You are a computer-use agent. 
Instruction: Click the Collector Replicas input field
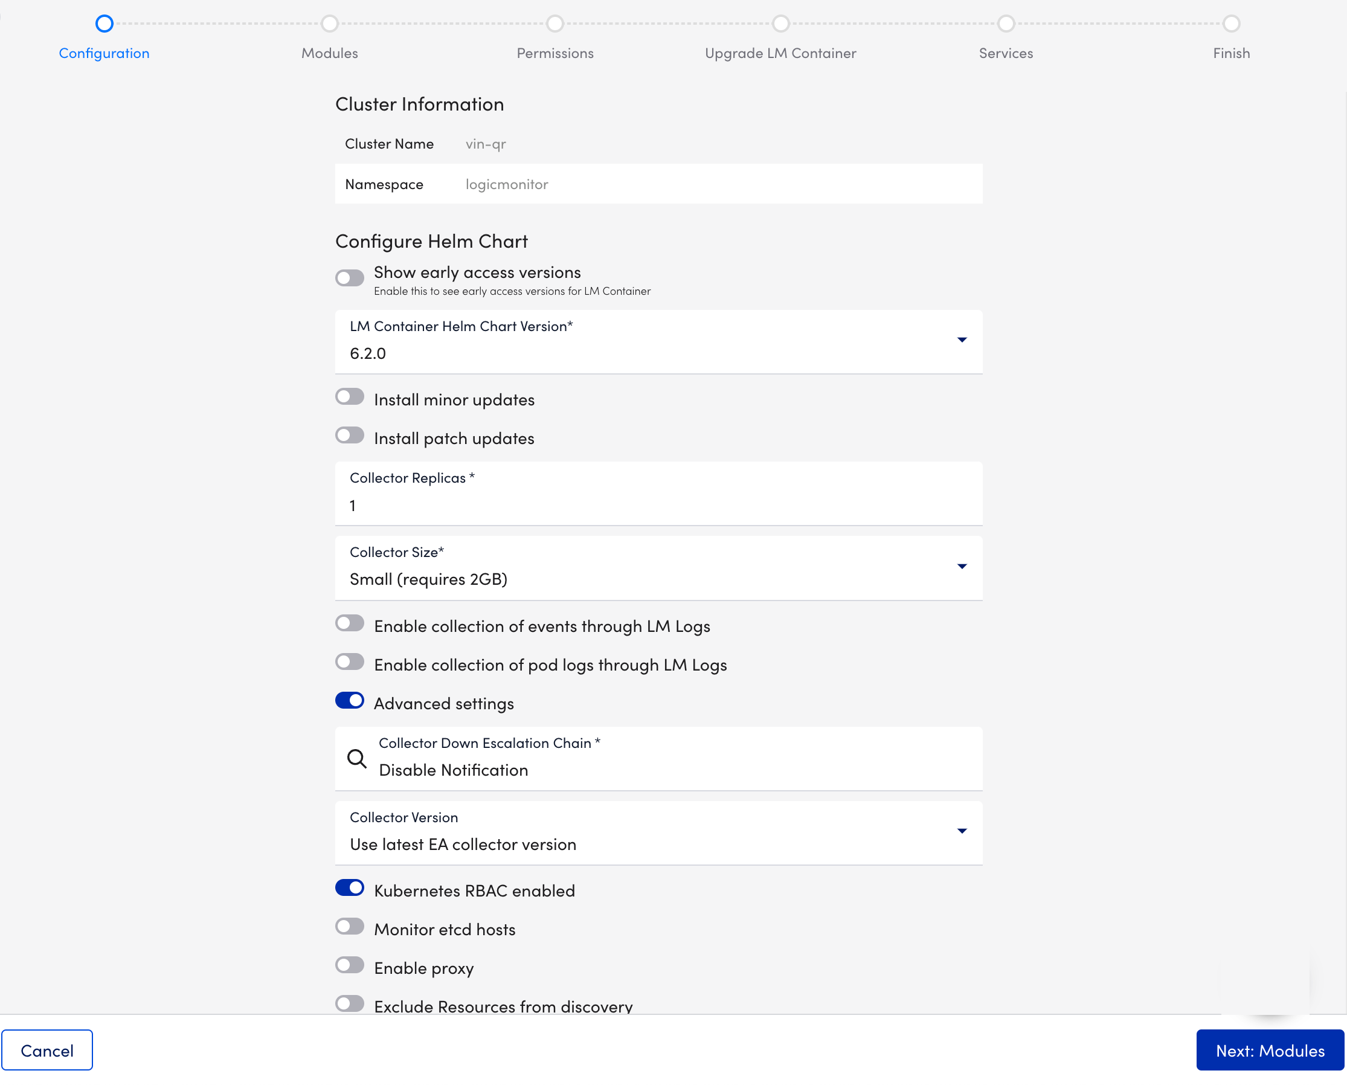pos(658,505)
